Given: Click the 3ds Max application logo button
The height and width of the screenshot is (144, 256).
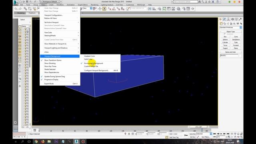Looking at the screenshot, I should pos(15,2).
